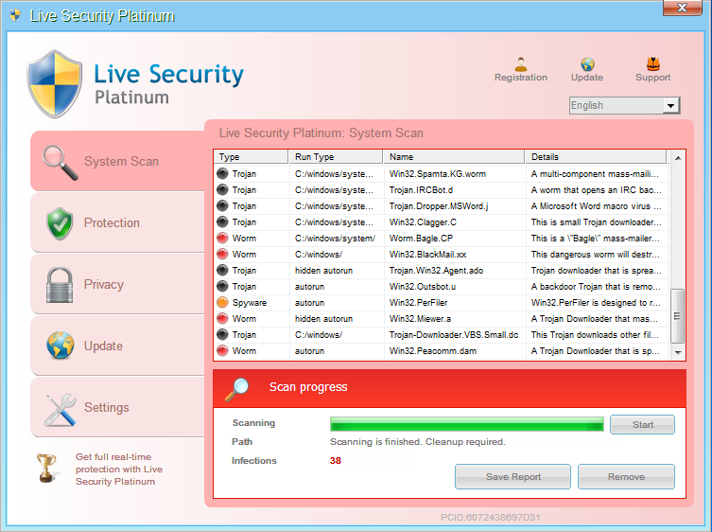Viewport: 712px width, 532px height.
Task: Click the Settings wrench and screwdriver icon
Action: click(61, 410)
